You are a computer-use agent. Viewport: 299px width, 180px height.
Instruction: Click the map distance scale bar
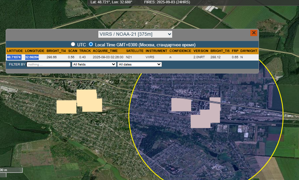pyautogui.click(x=11, y=170)
